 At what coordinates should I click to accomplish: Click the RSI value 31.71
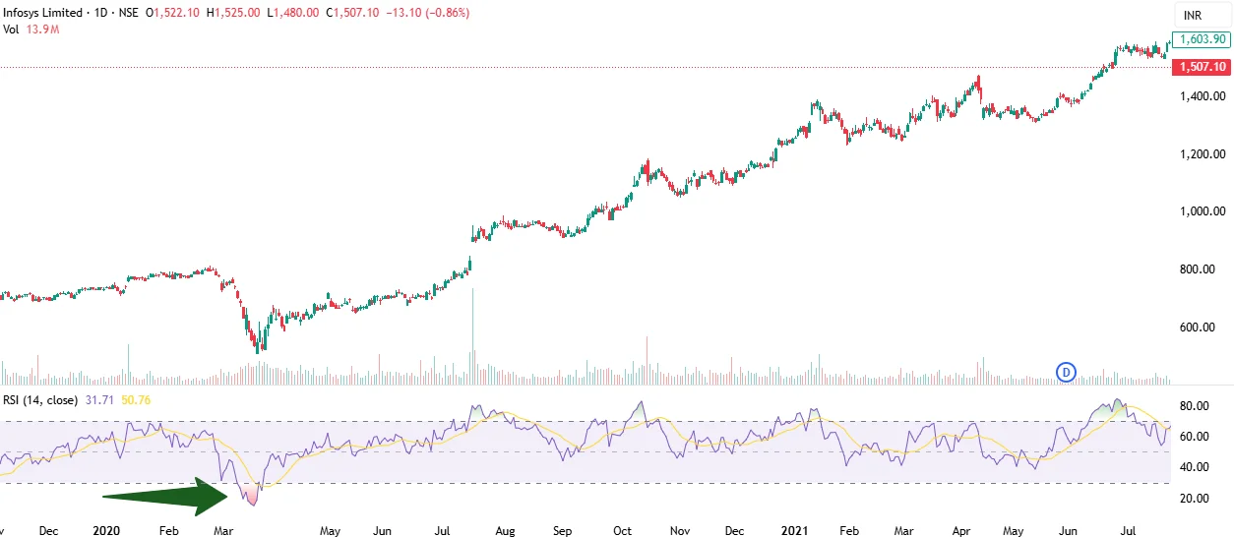[98, 399]
